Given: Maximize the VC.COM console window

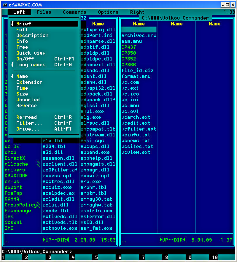Looking at the screenshot, I should click(x=227, y=5).
